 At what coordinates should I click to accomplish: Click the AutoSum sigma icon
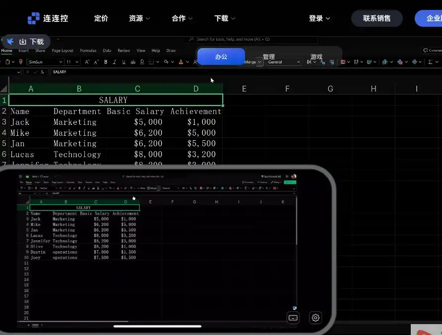click(x=430, y=62)
